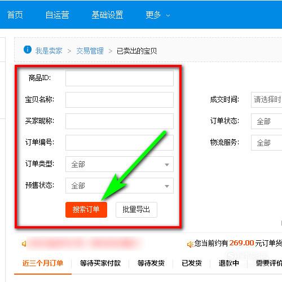
Task: Click the blue info icon in breadcrumb
Action: (x=28, y=50)
